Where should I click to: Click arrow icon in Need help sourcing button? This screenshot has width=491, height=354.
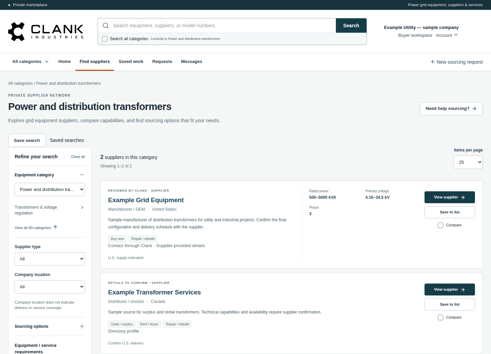[x=474, y=109]
